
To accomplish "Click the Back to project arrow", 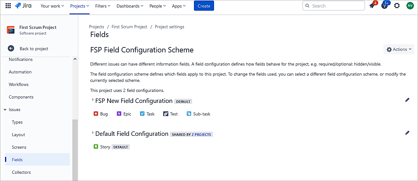I will pyautogui.click(x=11, y=48).
